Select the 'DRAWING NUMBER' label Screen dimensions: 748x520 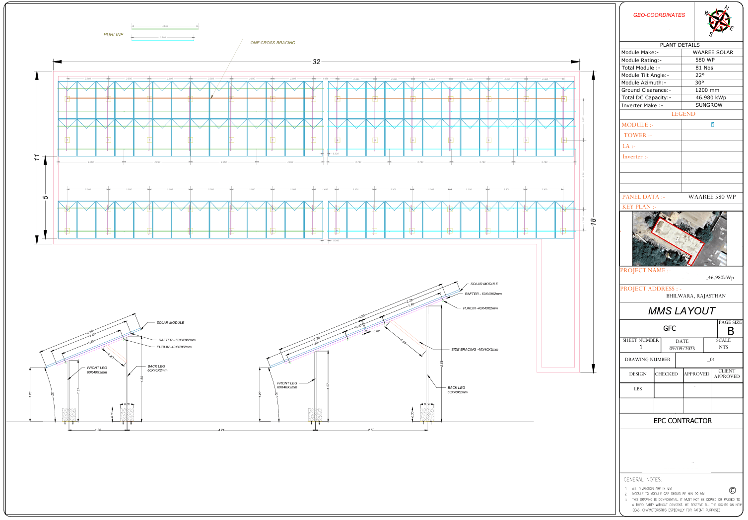click(x=647, y=360)
